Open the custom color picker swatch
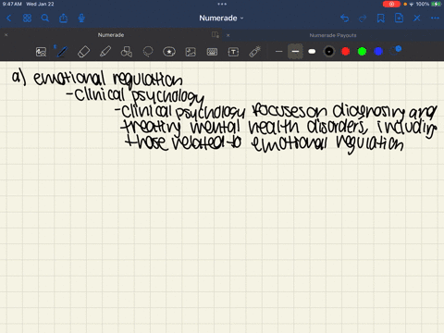Screen dimensions: 444x333 pos(395,51)
